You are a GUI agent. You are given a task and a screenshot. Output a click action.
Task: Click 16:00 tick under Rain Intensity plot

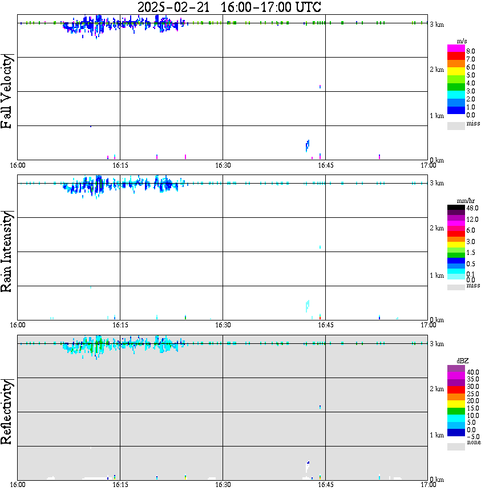17,325
